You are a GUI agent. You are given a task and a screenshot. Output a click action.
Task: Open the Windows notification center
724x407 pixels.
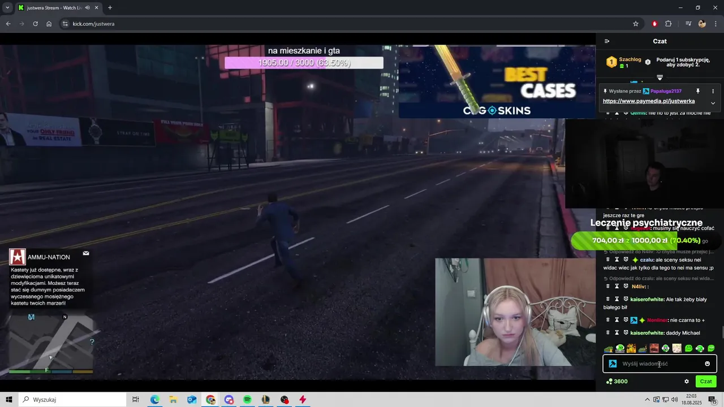(x=712, y=400)
